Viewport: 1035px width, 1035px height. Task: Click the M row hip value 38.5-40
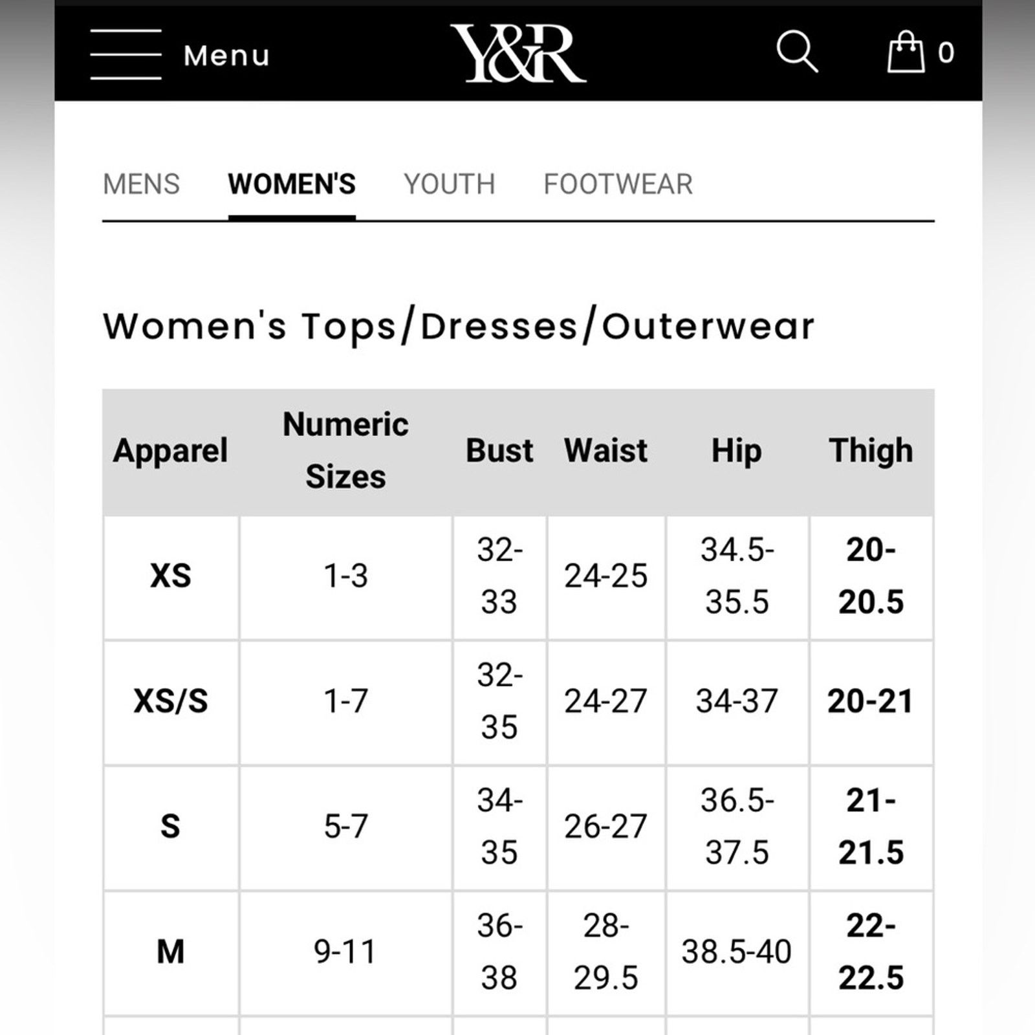736,952
